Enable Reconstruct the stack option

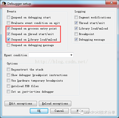(8, 69)
